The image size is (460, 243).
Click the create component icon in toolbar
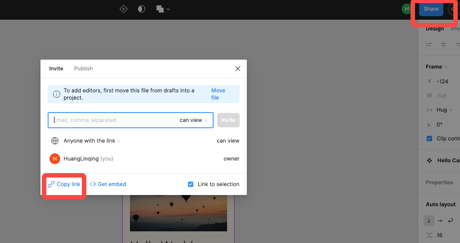[124, 9]
